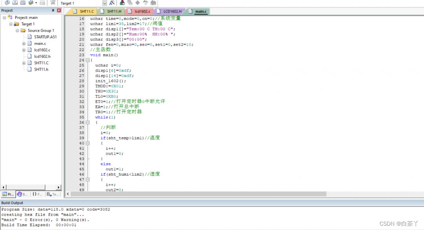
Task: Select the Source Group 1 folder
Action: pos(41,30)
